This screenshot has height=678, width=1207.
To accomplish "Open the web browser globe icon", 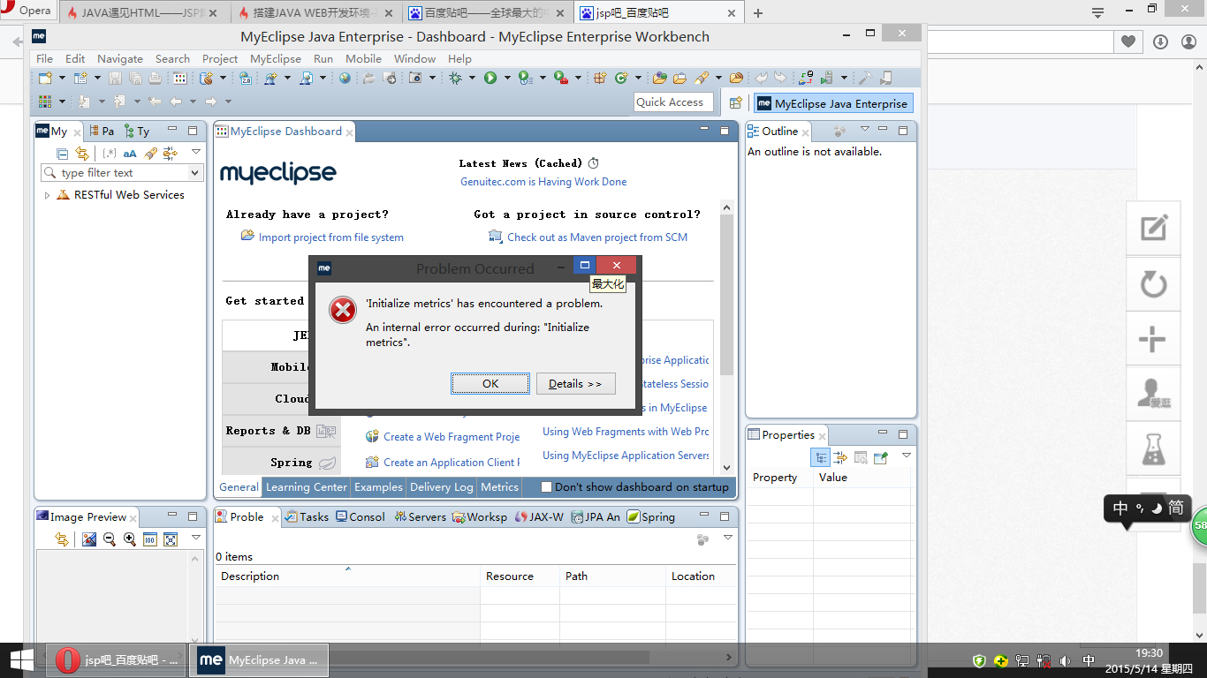I will [345, 79].
